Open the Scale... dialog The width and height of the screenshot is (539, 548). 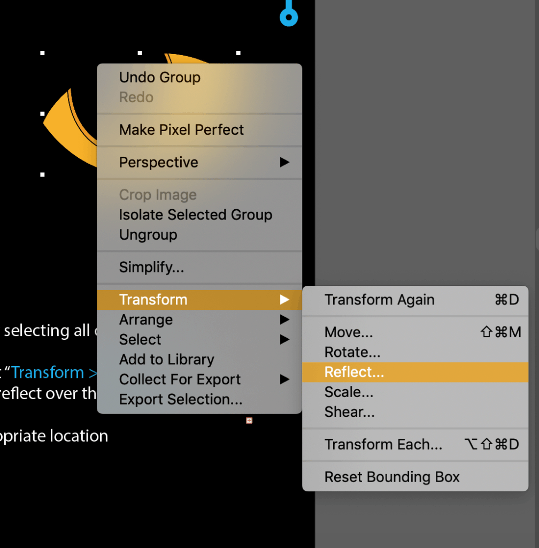pos(415,392)
